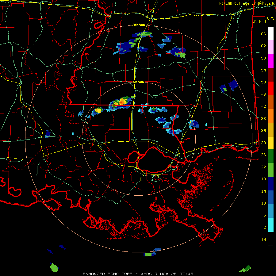Screen dimensions: 276x276
Task: Pick the bright orange legend swatch
Action: click(x=271, y=116)
